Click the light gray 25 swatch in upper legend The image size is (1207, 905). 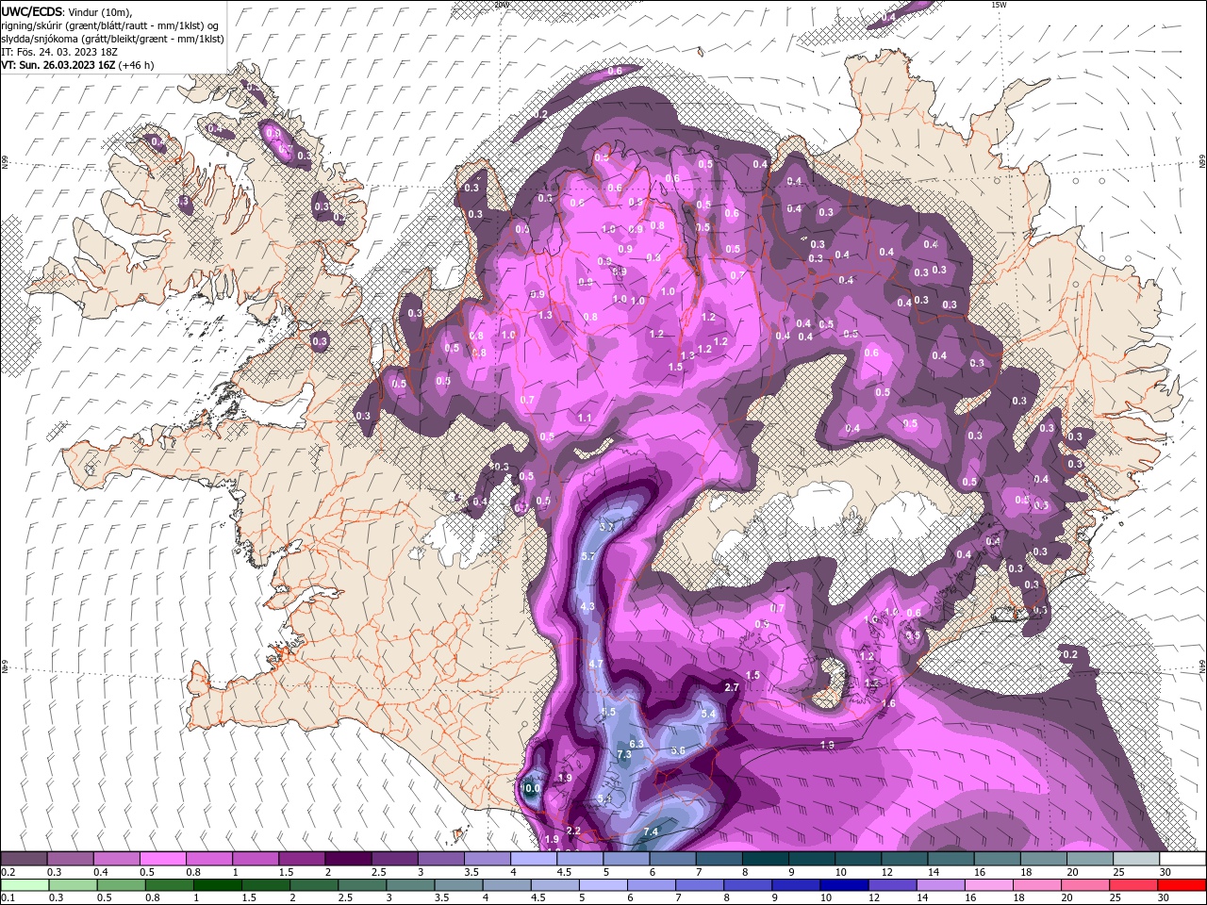pos(1135,859)
